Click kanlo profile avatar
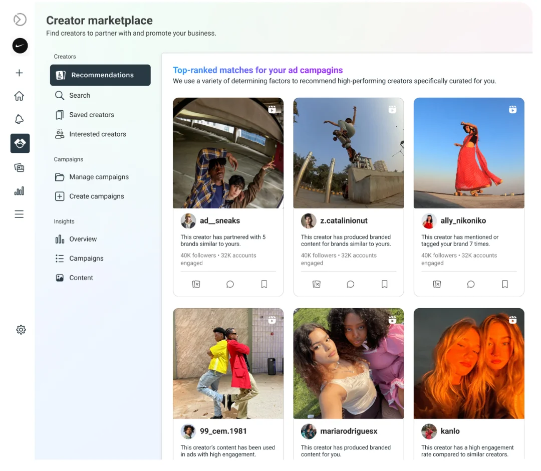The image size is (541, 471). 429,431
